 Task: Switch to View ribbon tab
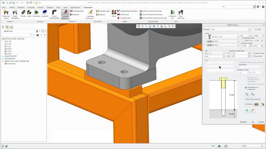click(x=65, y=8)
